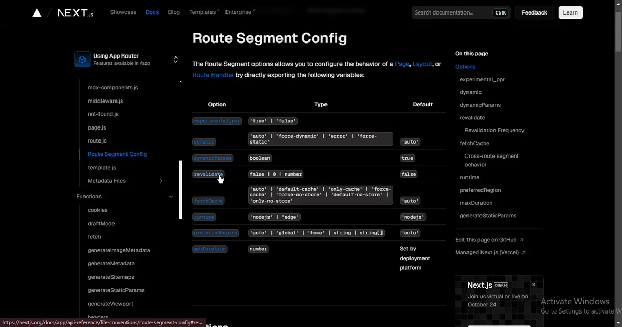The width and height of the screenshot is (622, 327).
Task: Click the Feedback button
Action: coord(534,12)
